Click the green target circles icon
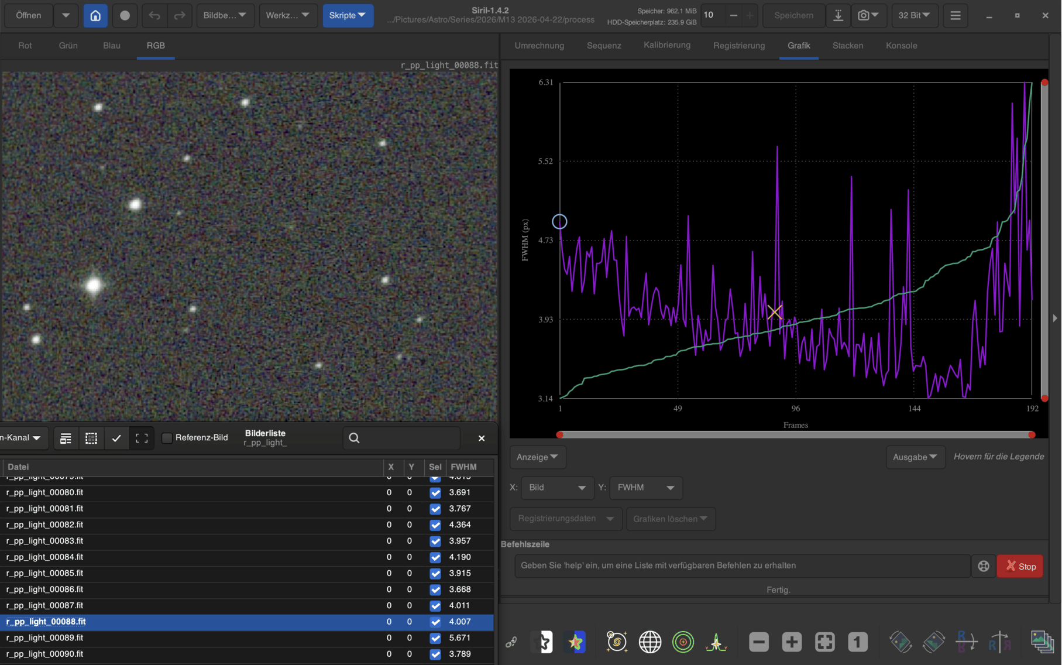This screenshot has height=665, width=1062. pyautogui.click(x=683, y=642)
